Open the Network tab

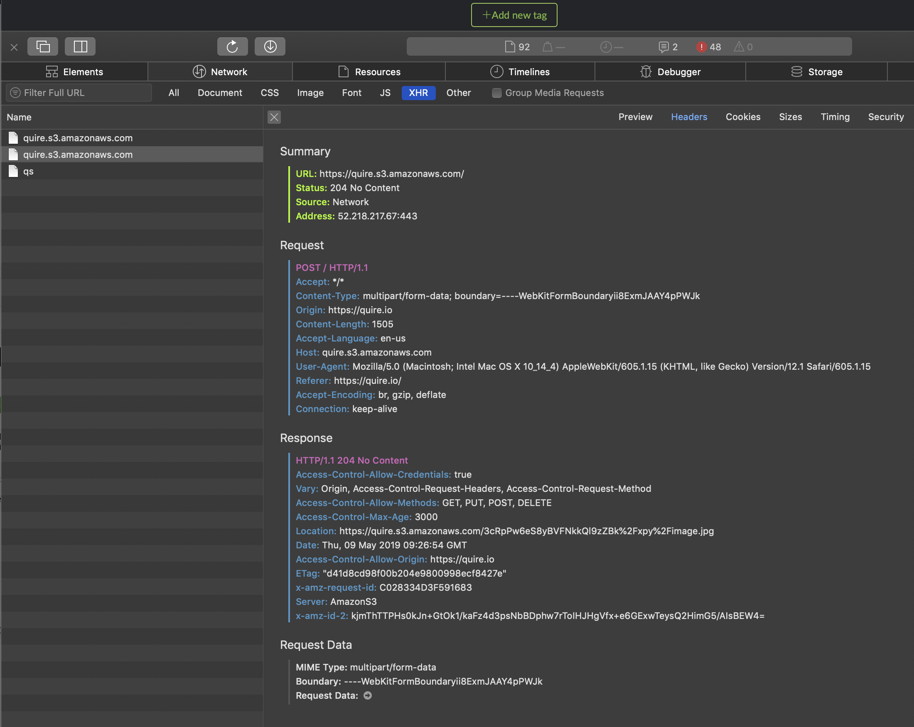point(220,71)
